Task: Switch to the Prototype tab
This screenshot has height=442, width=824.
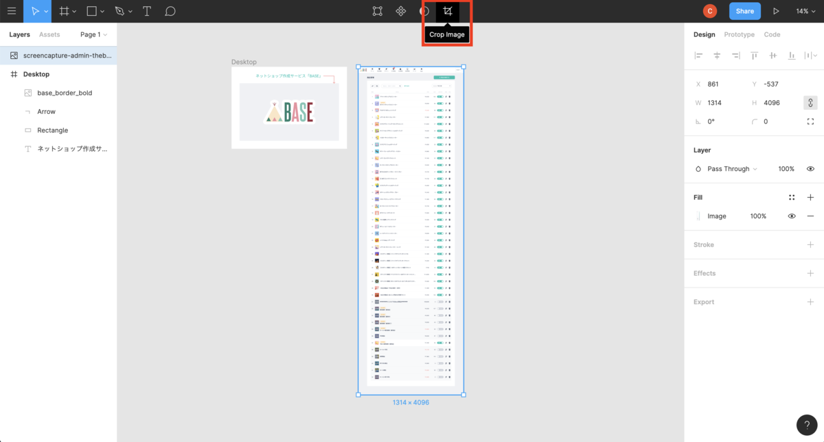Action: [x=739, y=34]
